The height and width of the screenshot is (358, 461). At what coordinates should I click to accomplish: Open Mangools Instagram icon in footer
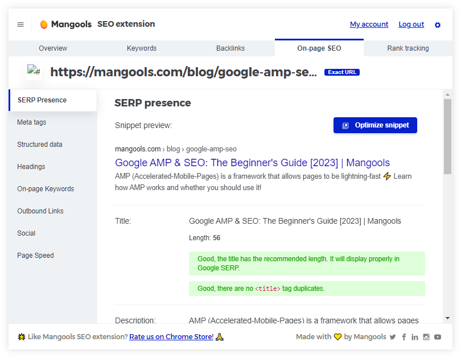click(426, 337)
